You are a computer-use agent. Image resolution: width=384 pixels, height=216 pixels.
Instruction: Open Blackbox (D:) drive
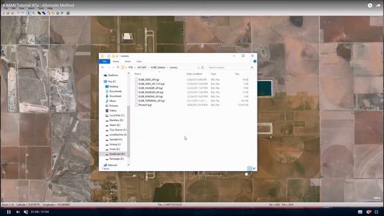116,120
